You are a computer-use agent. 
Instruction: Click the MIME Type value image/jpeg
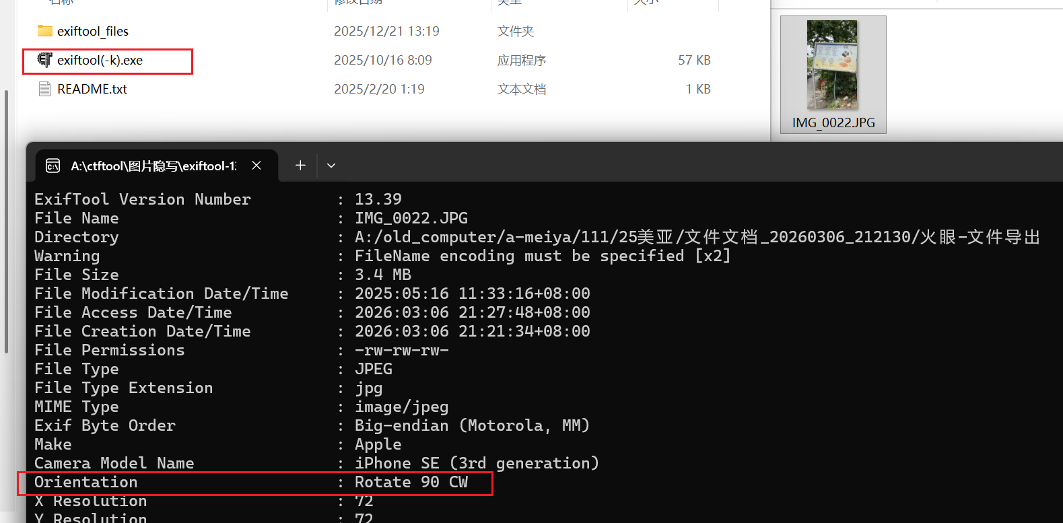click(x=402, y=407)
